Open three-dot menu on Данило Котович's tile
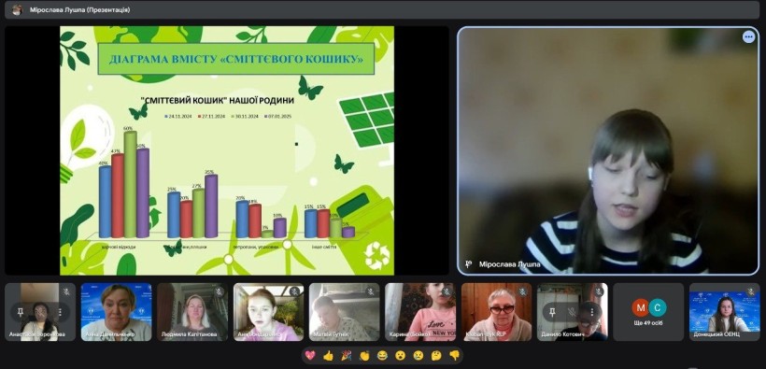The height and width of the screenshot is (369, 766). tap(591, 311)
